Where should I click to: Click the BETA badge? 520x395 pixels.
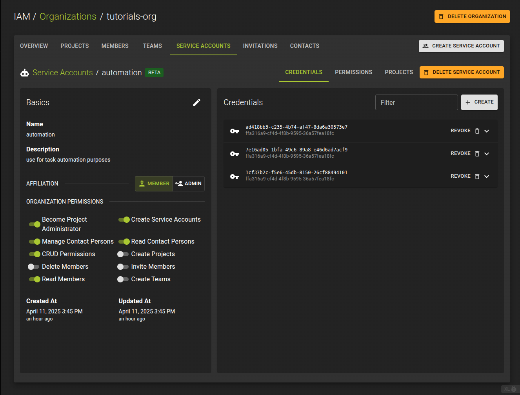(154, 73)
